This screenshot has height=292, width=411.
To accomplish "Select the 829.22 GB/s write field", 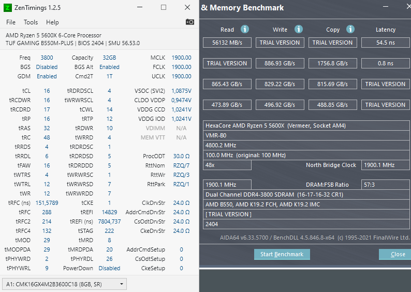I will point(280,84).
